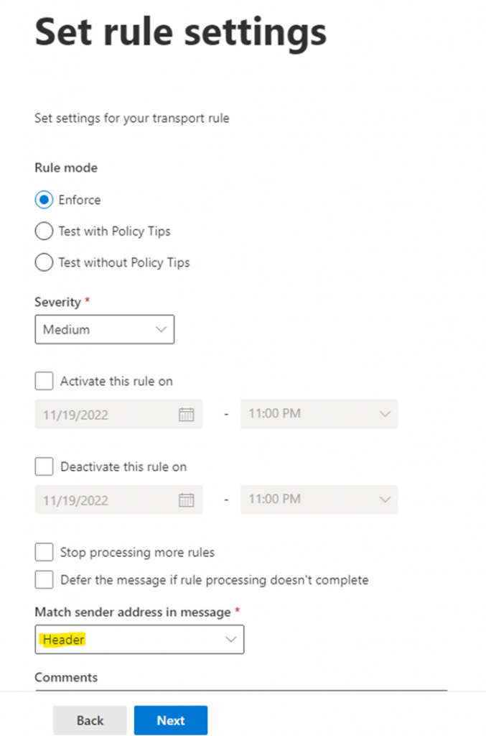Open calendar icon for deactivation date
This screenshot has height=736, width=486.
tap(187, 499)
